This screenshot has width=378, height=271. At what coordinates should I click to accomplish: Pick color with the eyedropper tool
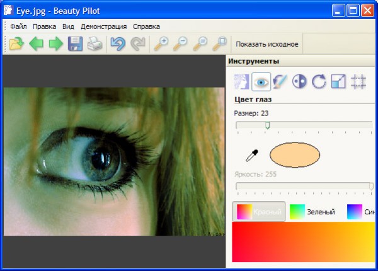[252, 156]
